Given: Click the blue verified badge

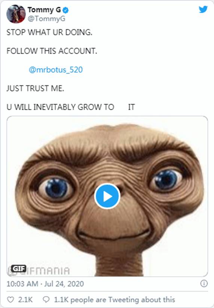Looking at the screenshot, I should click(66, 10).
